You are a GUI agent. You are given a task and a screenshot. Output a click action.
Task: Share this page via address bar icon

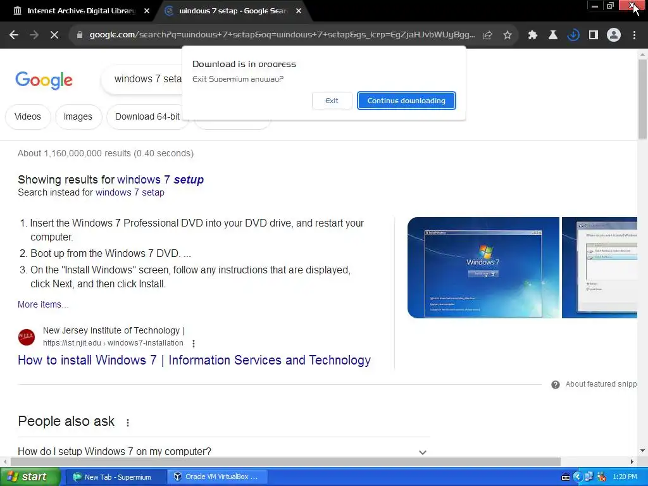pos(487,35)
